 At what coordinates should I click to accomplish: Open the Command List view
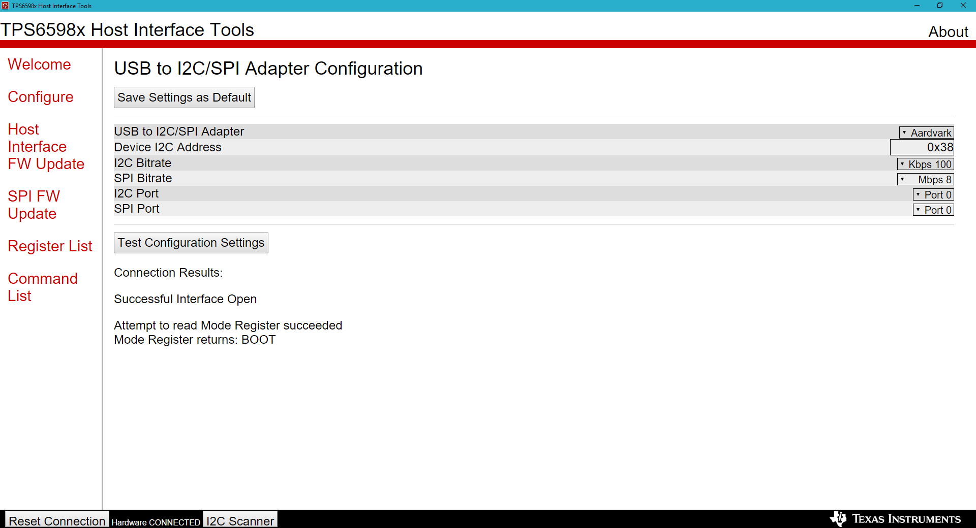[x=43, y=287]
